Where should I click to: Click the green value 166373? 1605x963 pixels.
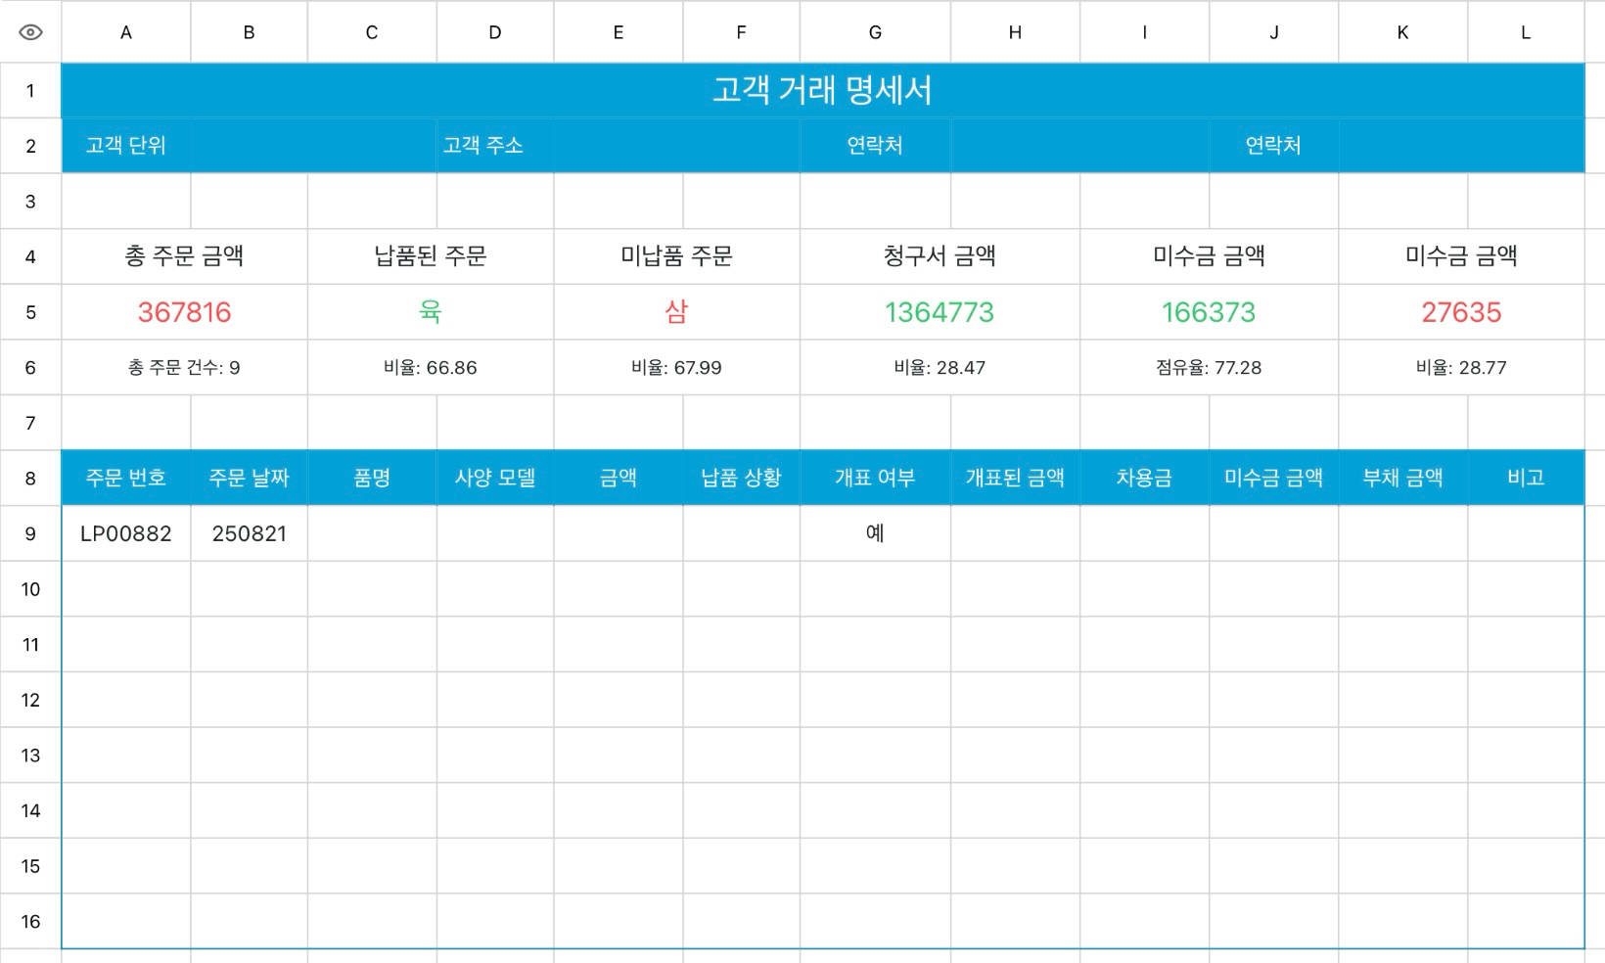click(1210, 312)
